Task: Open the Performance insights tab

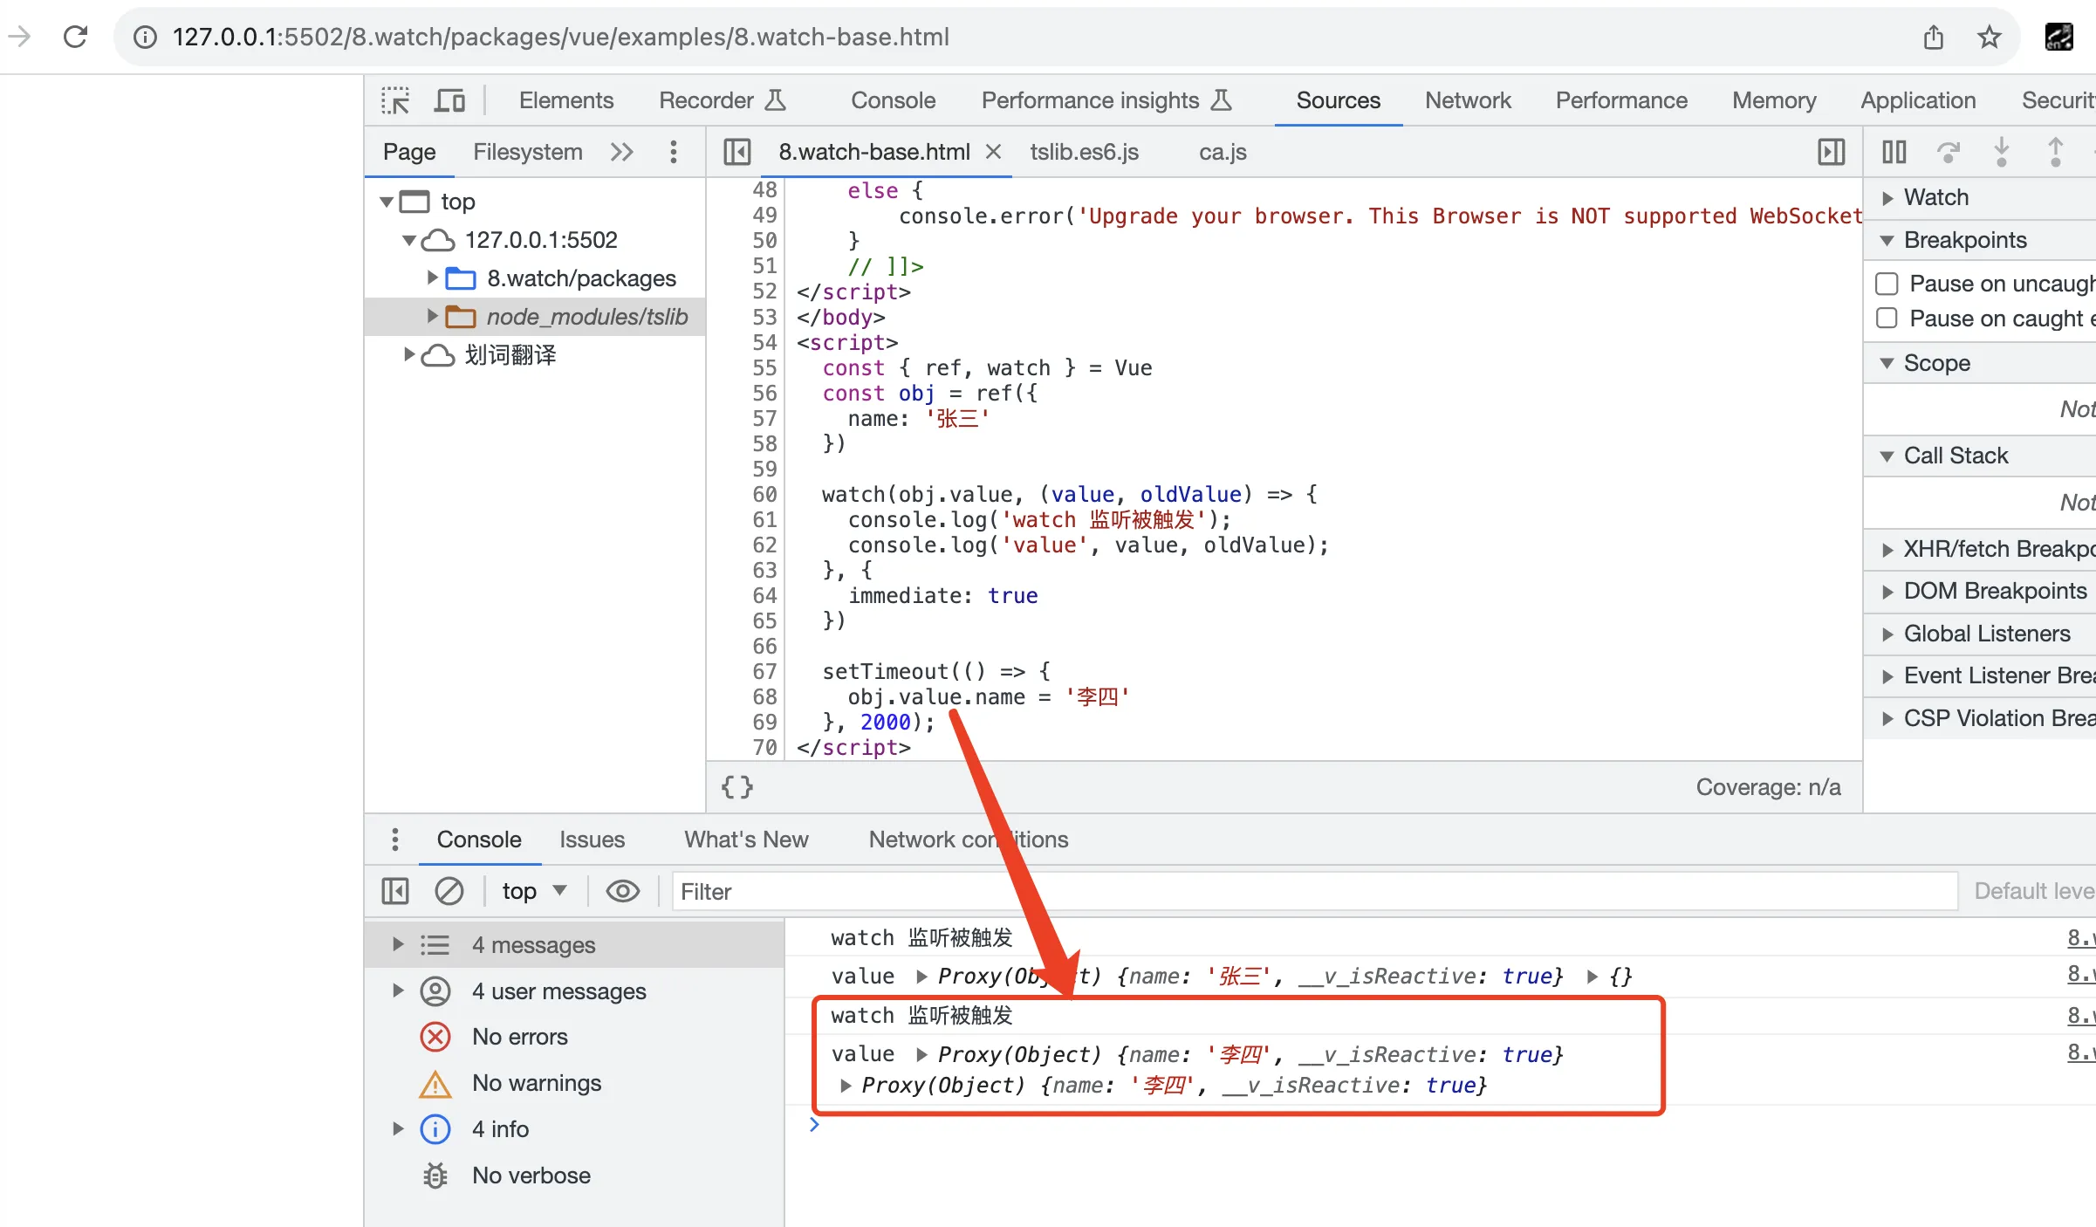Action: [x=1106, y=100]
